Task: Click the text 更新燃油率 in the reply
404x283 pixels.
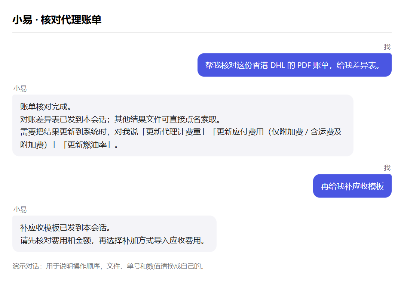Action: pos(87,145)
